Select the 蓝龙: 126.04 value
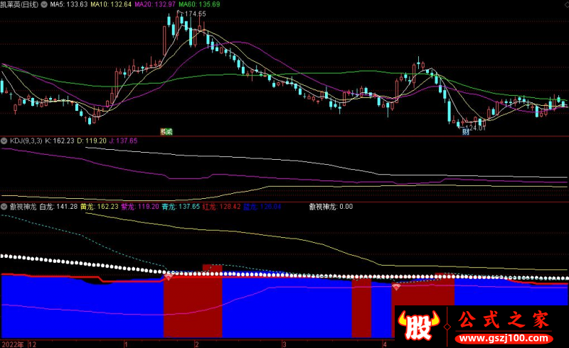 (262, 207)
